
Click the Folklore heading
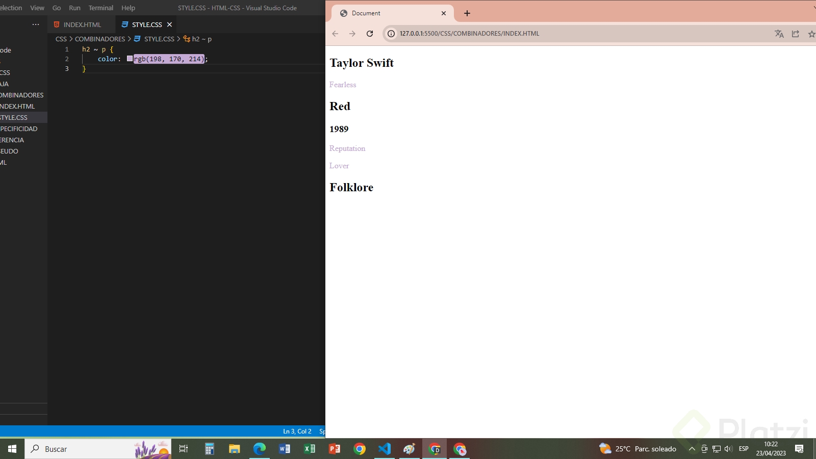pyautogui.click(x=351, y=187)
